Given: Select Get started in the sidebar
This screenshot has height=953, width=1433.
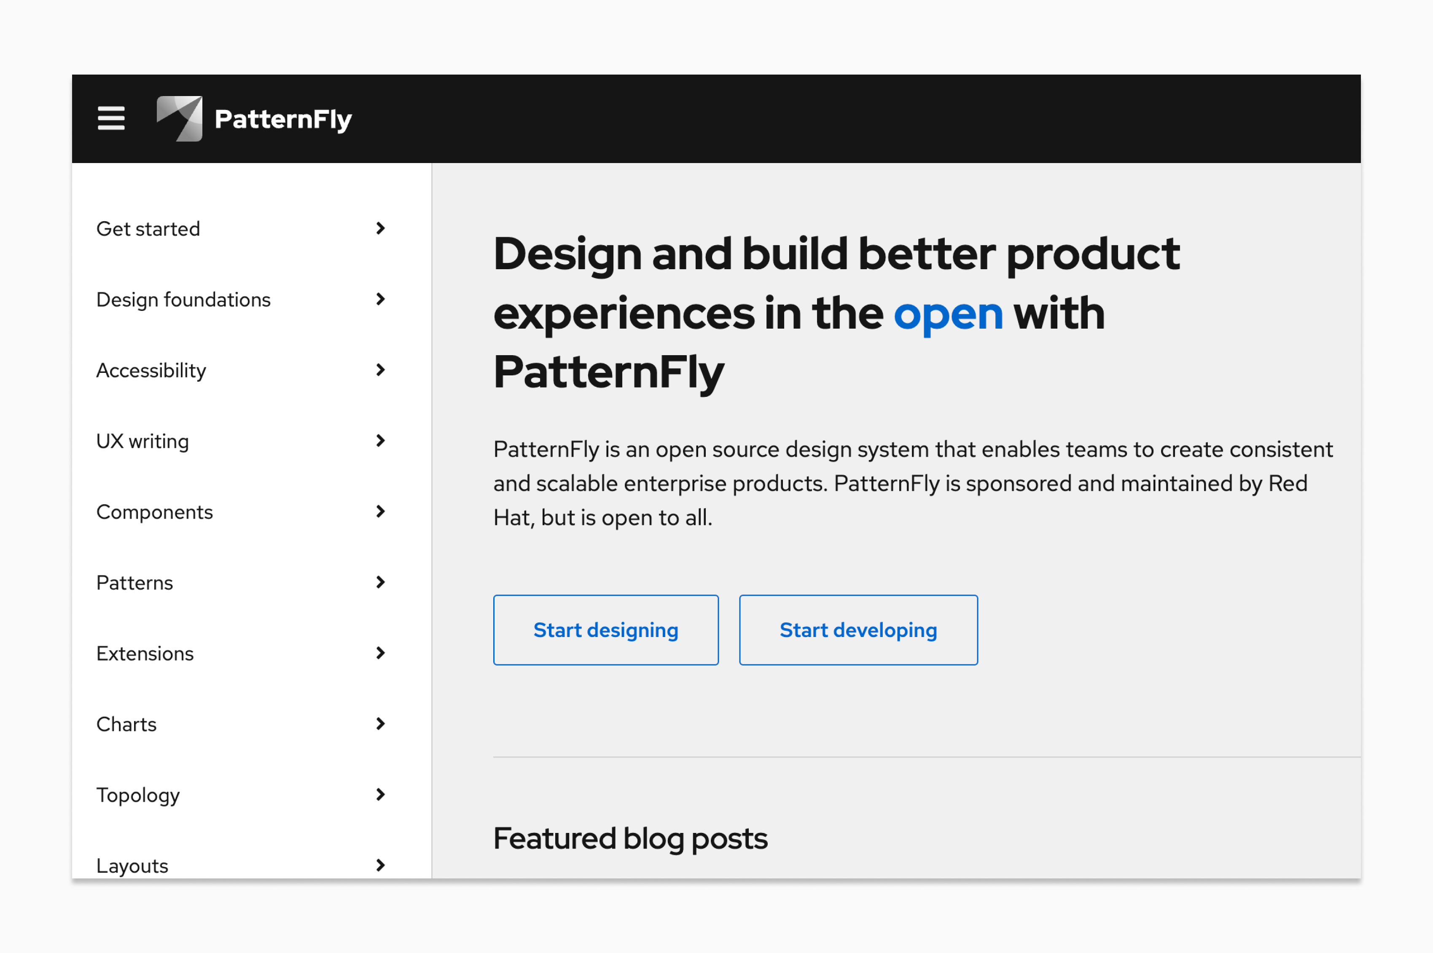Looking at the screenshot, I should 148,228.
